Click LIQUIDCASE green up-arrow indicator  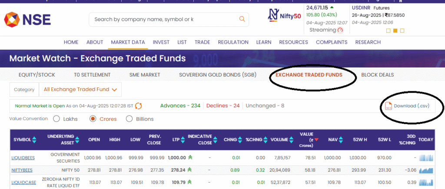coord(189,182)
